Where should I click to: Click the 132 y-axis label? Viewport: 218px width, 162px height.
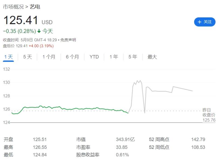6,69
